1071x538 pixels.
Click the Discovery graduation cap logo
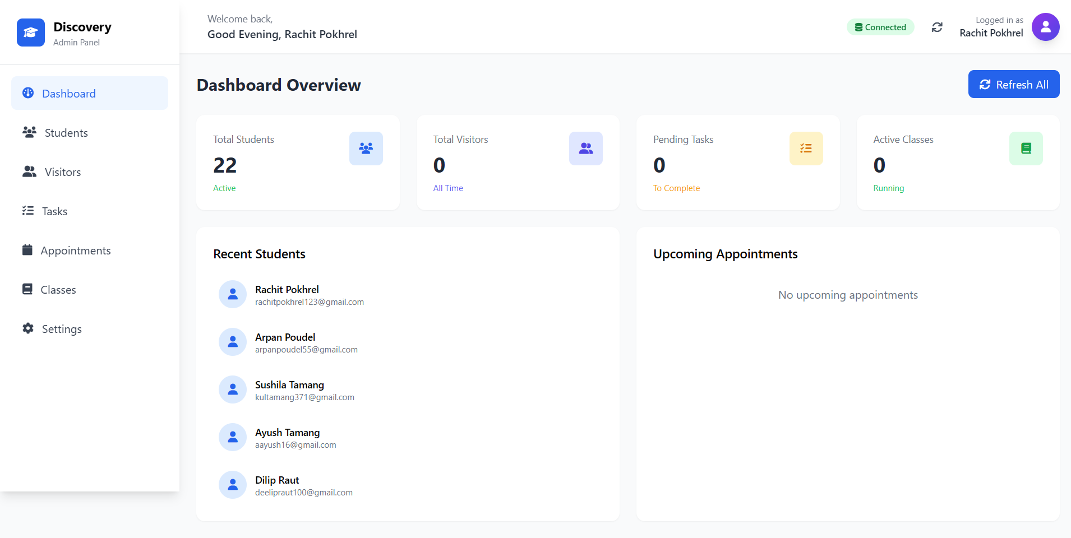(31, 33)
